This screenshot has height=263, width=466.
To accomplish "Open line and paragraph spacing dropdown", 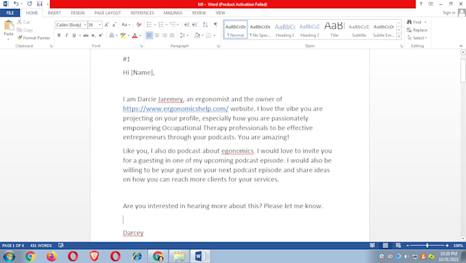I will [x=188, y=36].
